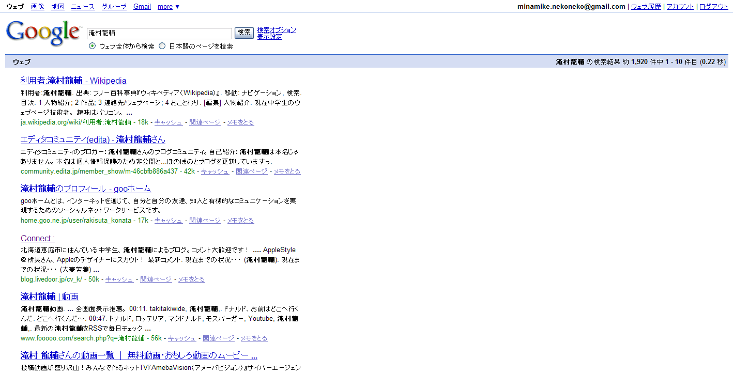This screenshot has height=373, width=733.
Task: Click メモをとる for the Wikipedia result
Action: (x=240, y=122)
